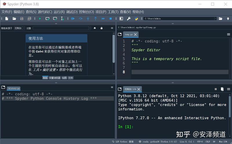Click the Debug file icon
Viewport: 232px width, 144px height.
pyautogui.click(x=73, y=19)
